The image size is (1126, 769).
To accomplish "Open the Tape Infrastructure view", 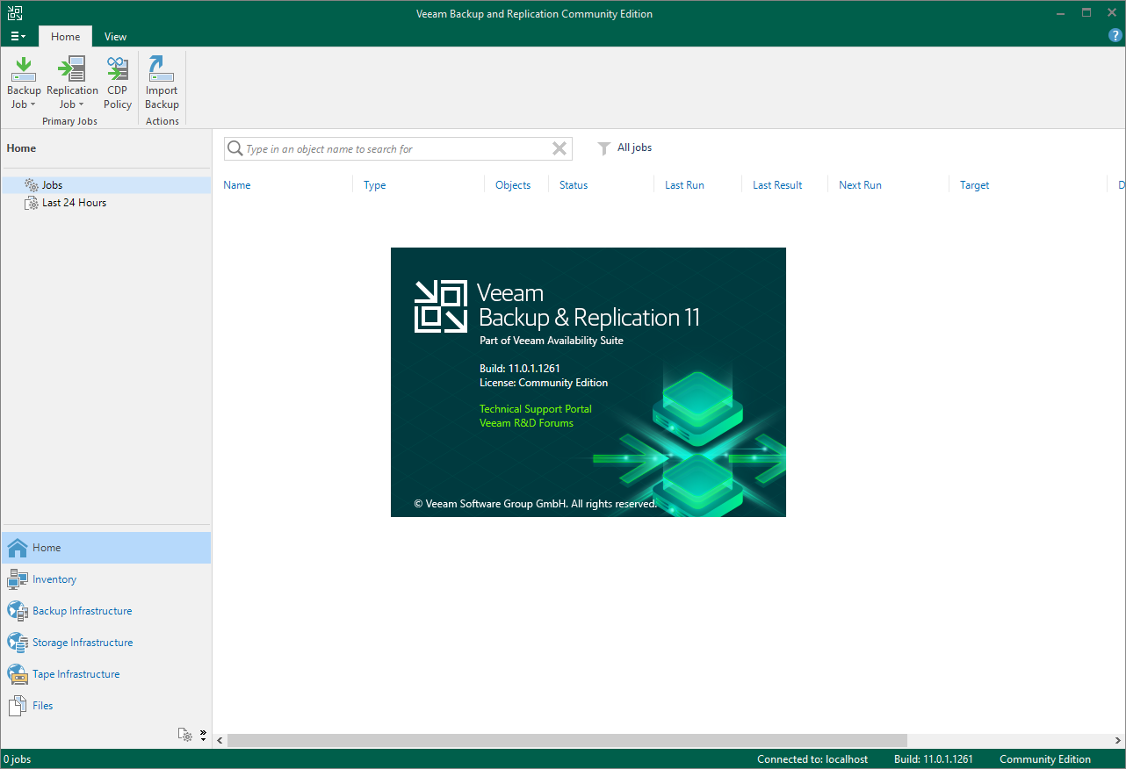I will [106, 674].
